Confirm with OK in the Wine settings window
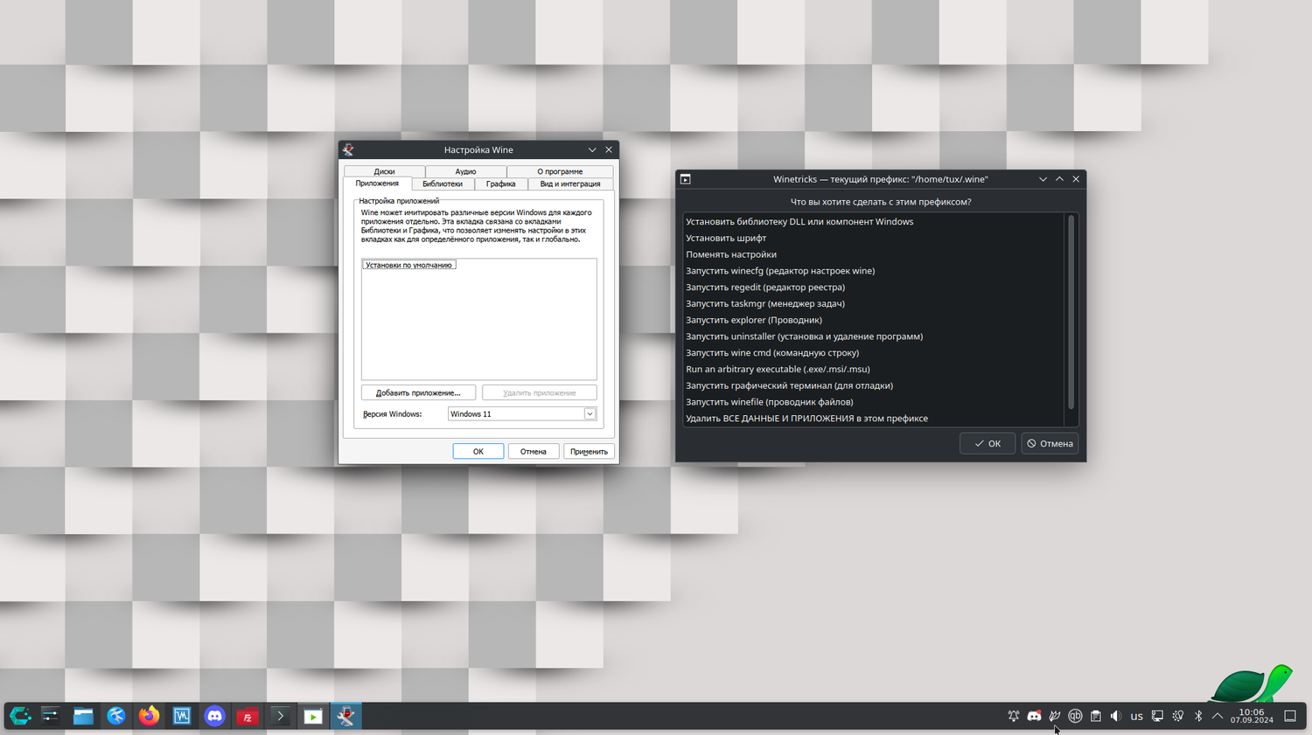The width and height of the screenshot is (1312, 735). pos(478,451)
